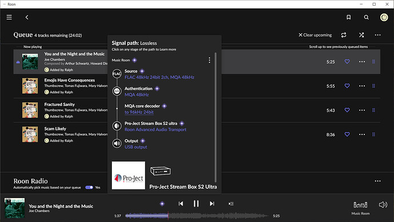This screenshot has height=222, width=394.
Task: Click the star next to Authentication
Action: point(157,88)
